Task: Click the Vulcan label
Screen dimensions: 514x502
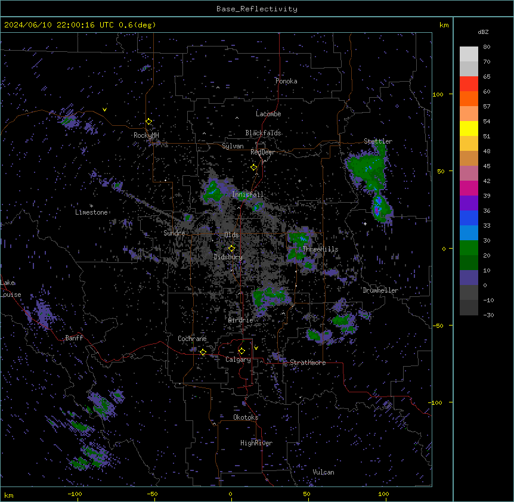Action: (x=324, y=472)
